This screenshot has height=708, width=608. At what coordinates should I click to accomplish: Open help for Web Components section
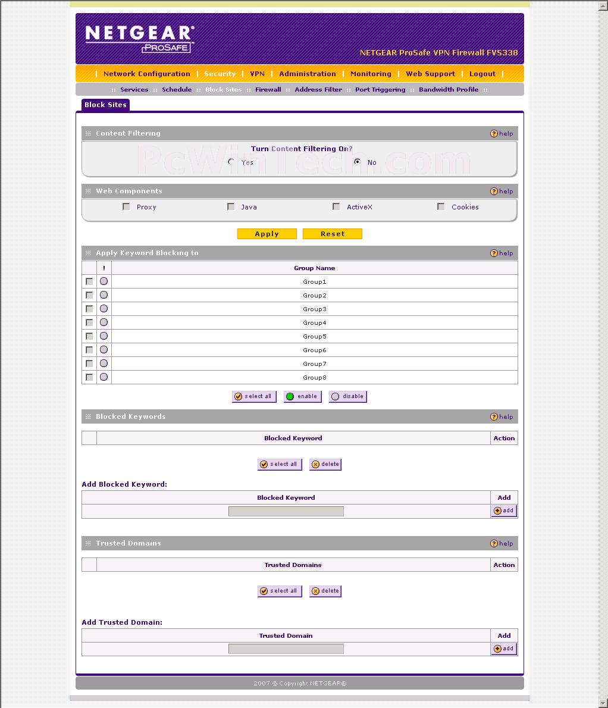click(502, 192)
